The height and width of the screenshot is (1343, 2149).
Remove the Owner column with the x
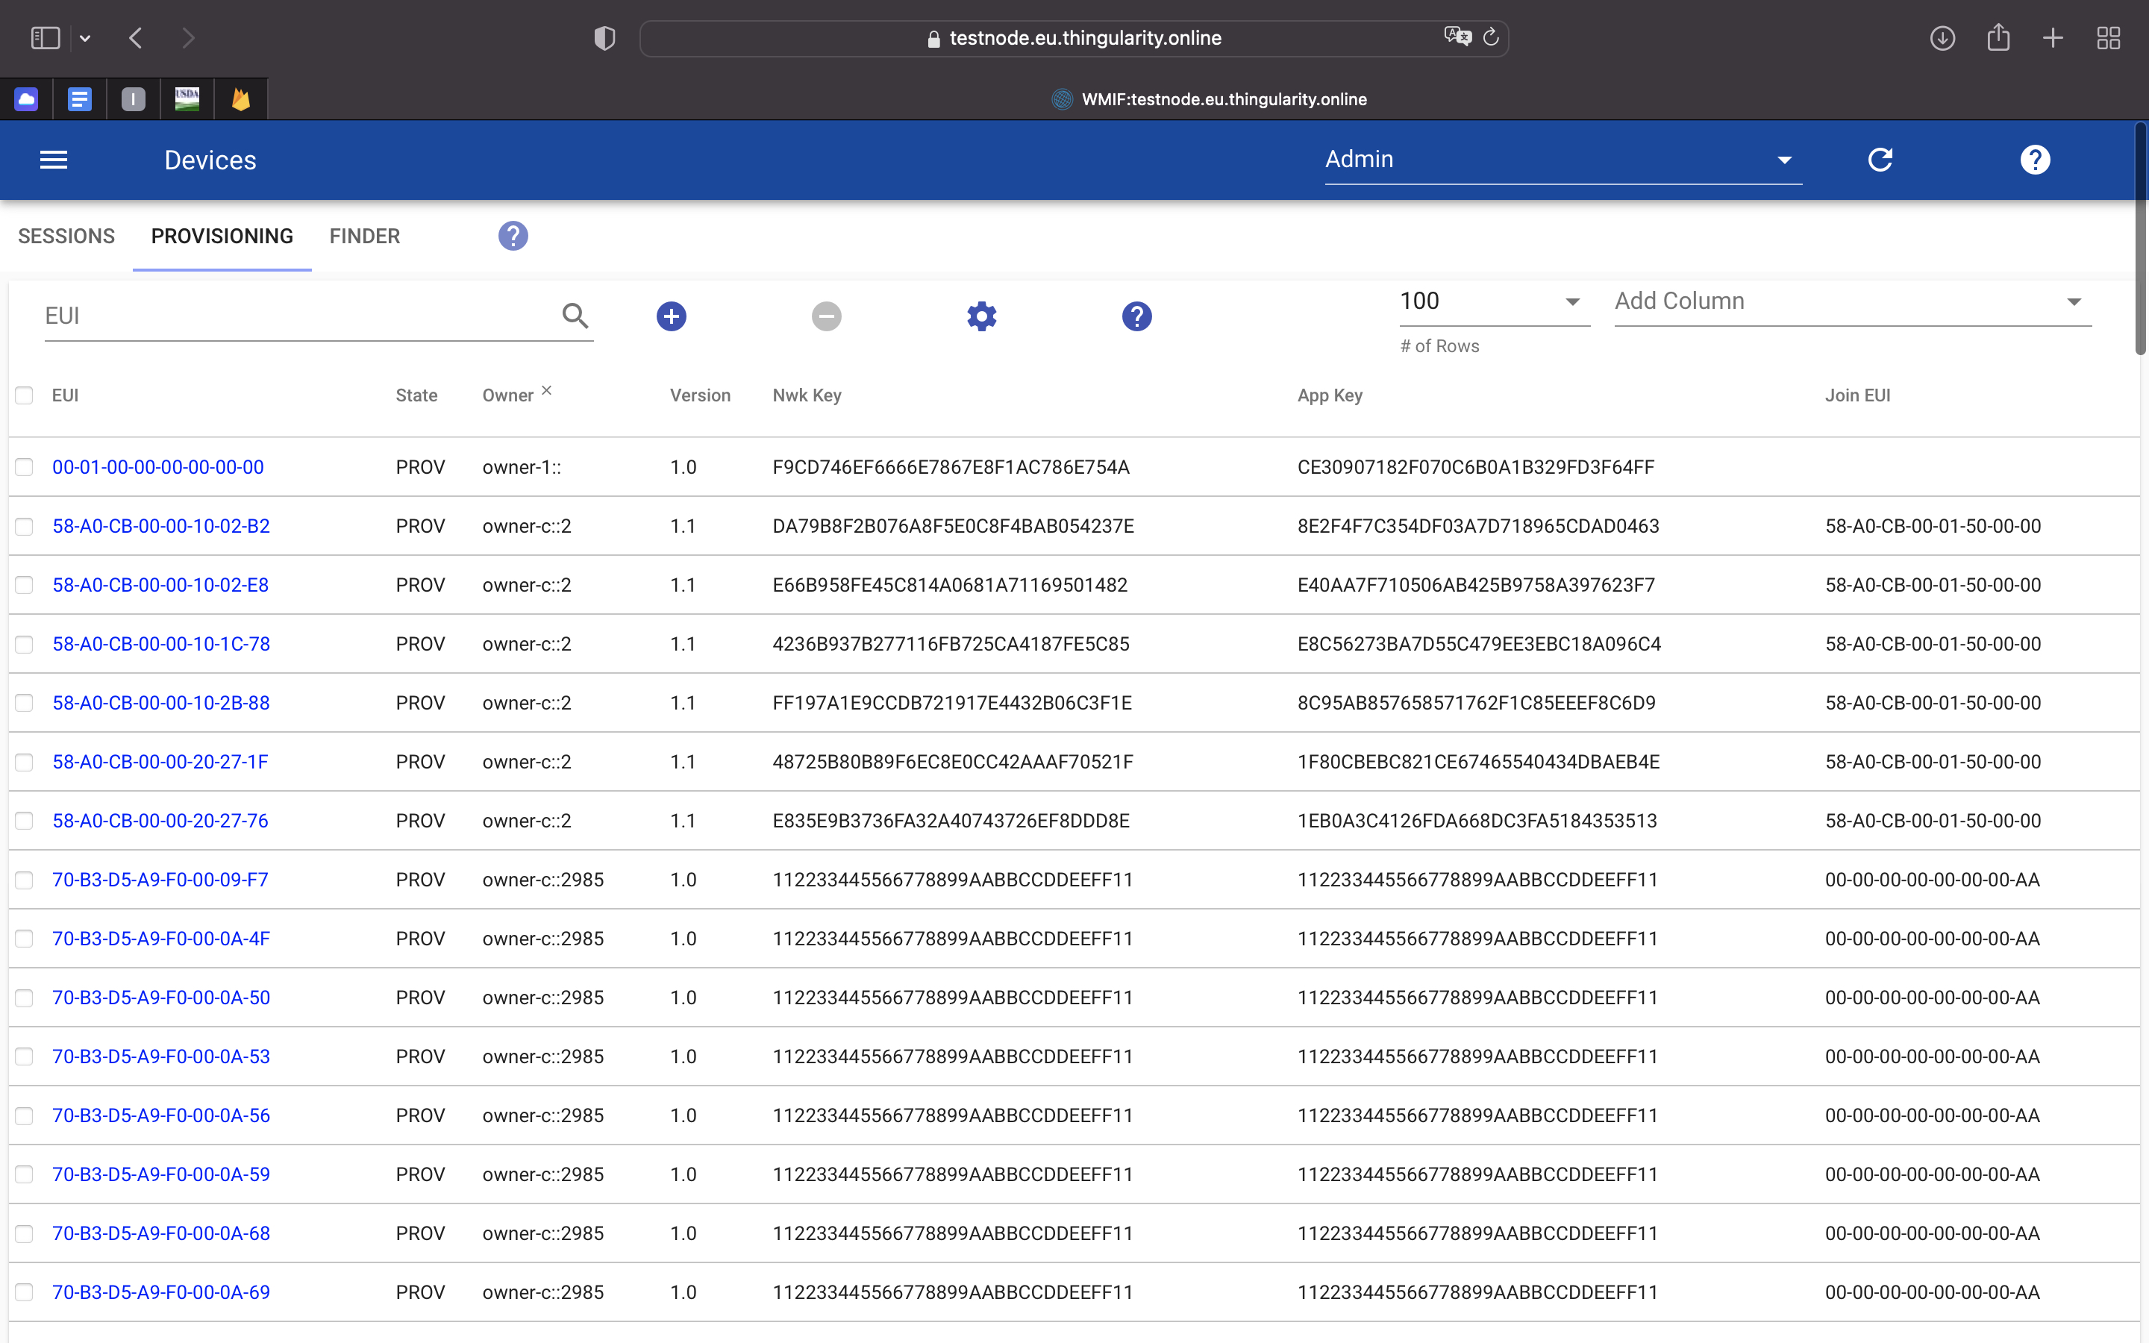coord(547,390)
